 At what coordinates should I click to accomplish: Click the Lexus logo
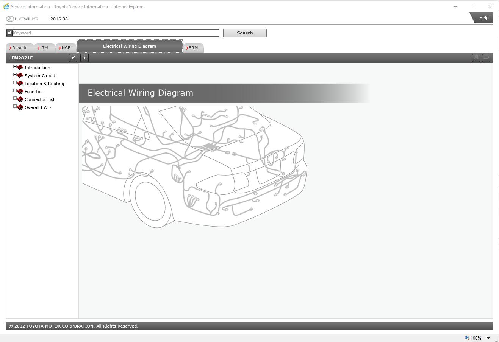(22, 19)
